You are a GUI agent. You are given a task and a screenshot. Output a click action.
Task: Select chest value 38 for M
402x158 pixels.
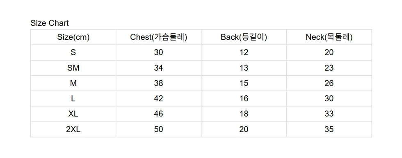pos(158,83)
